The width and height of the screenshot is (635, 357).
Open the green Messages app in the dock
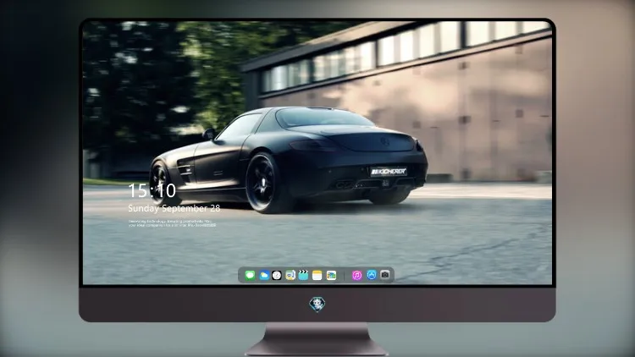250,275
